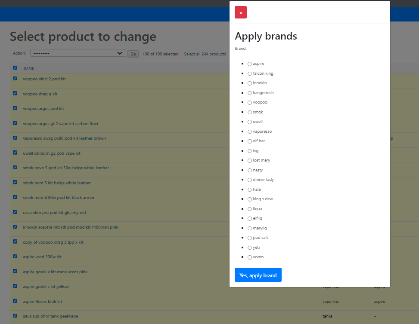Open voopoo vinci 2 pod kit link
The height and width of the screenshot is (324, 419).
tap(44, 79)
